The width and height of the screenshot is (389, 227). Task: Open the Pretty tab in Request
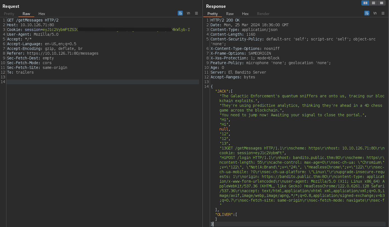(x=9, y=14)
